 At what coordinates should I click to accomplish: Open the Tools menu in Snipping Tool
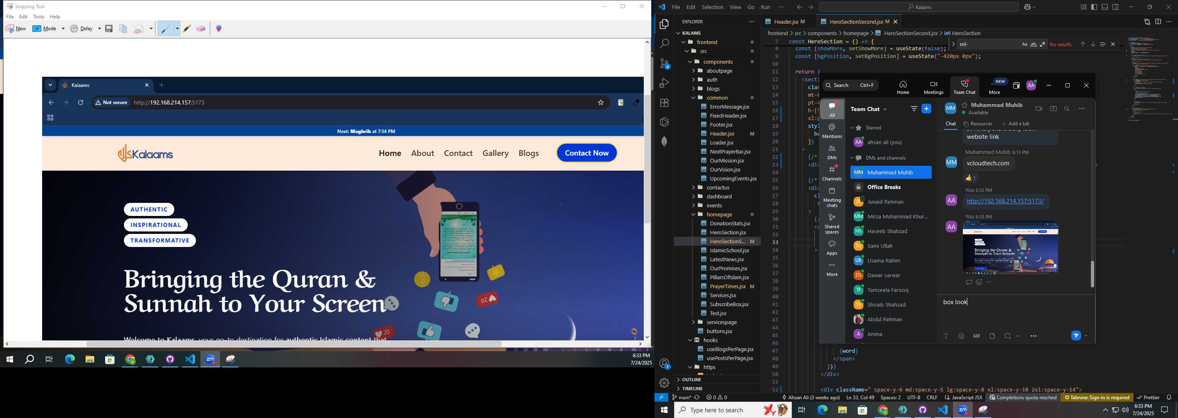point(39,16)
